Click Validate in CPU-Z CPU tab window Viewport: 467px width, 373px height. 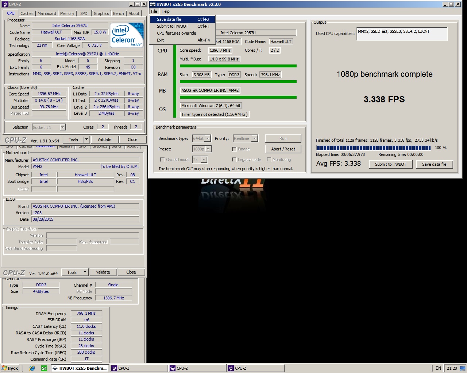coord(104,140)
